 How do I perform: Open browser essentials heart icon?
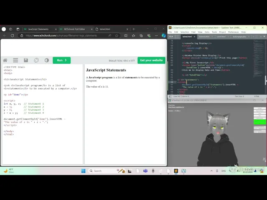click(149, 35)
